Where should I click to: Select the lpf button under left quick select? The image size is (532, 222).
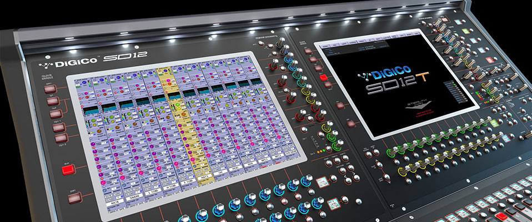(x=53, y=102)
